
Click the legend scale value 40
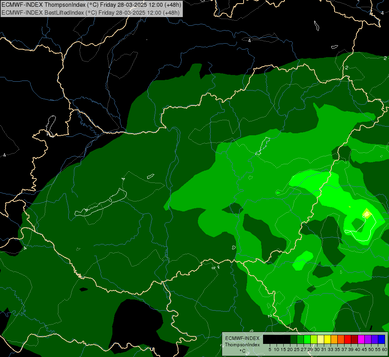point(358,349)
